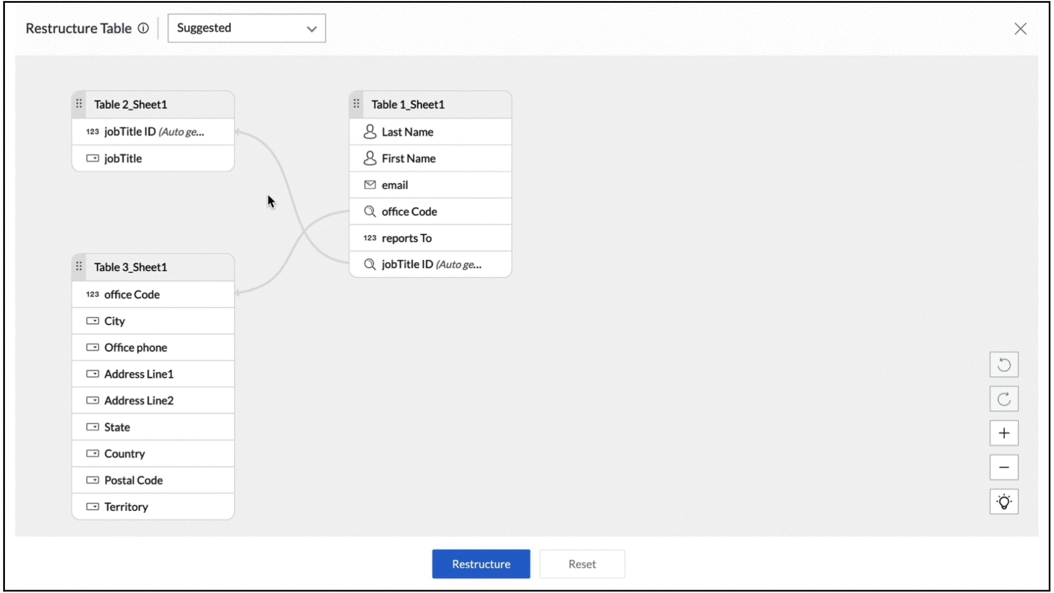1054x593 pixels.
Task: Zoom out with the minus button
Action: pyautogui.click(x=1003, y=467)
